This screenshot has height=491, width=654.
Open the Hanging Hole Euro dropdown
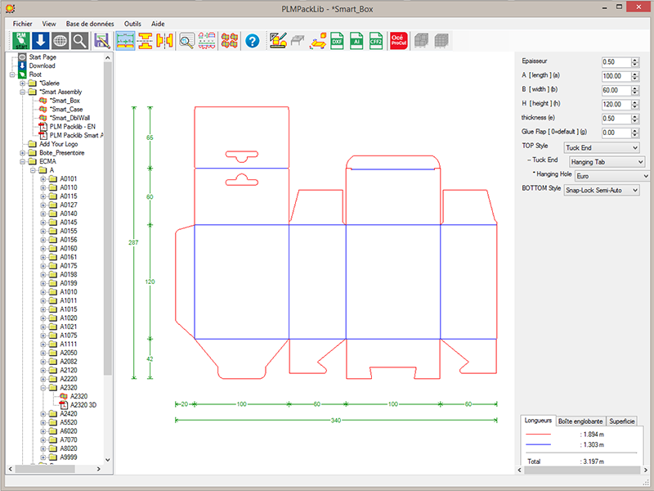click(x=611, y=176)
